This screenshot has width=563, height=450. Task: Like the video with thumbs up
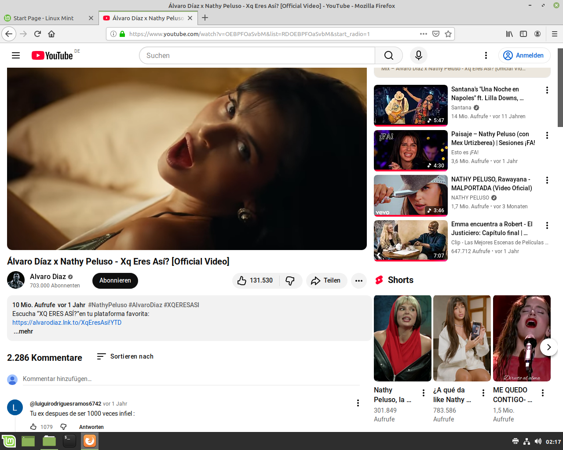pos(256,280)
